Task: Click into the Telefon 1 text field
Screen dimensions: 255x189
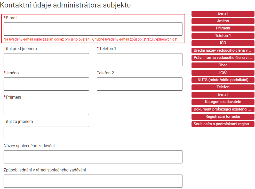Action: pyautogui.click(x=139, y=60)
